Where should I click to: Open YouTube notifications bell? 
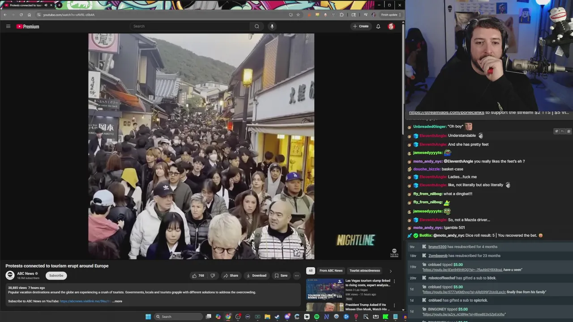(x=378, y=26)
